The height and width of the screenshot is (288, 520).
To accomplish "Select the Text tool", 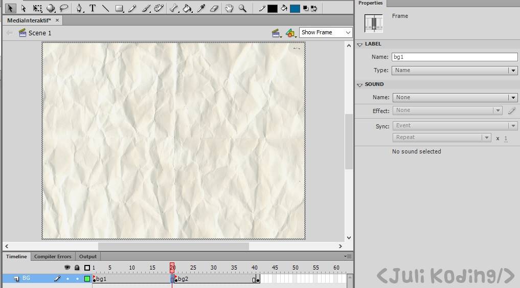I will (93, 8).
